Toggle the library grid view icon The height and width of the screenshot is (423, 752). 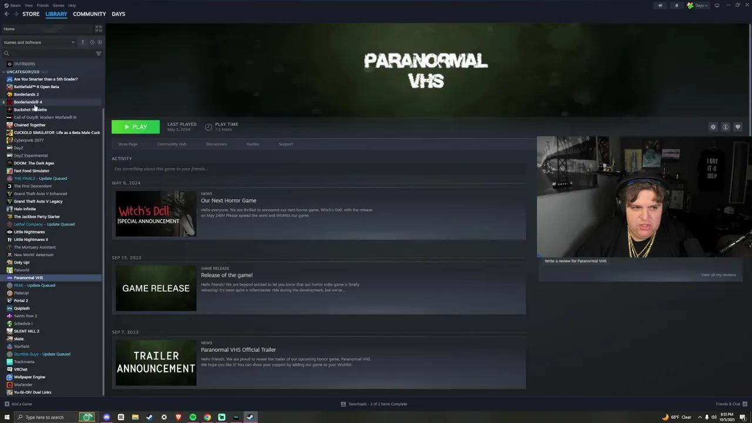pyautogui.click(x=98, y=29)
